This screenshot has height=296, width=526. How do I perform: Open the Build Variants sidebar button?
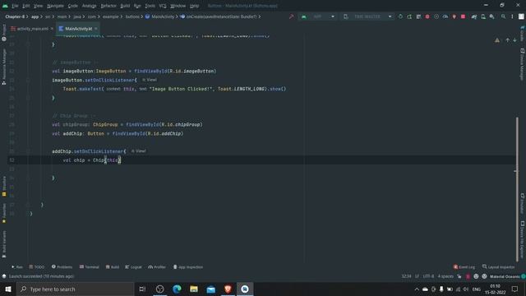click(4, 244)
